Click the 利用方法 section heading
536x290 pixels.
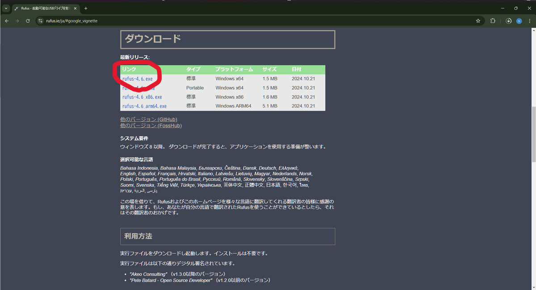(228, 236)
